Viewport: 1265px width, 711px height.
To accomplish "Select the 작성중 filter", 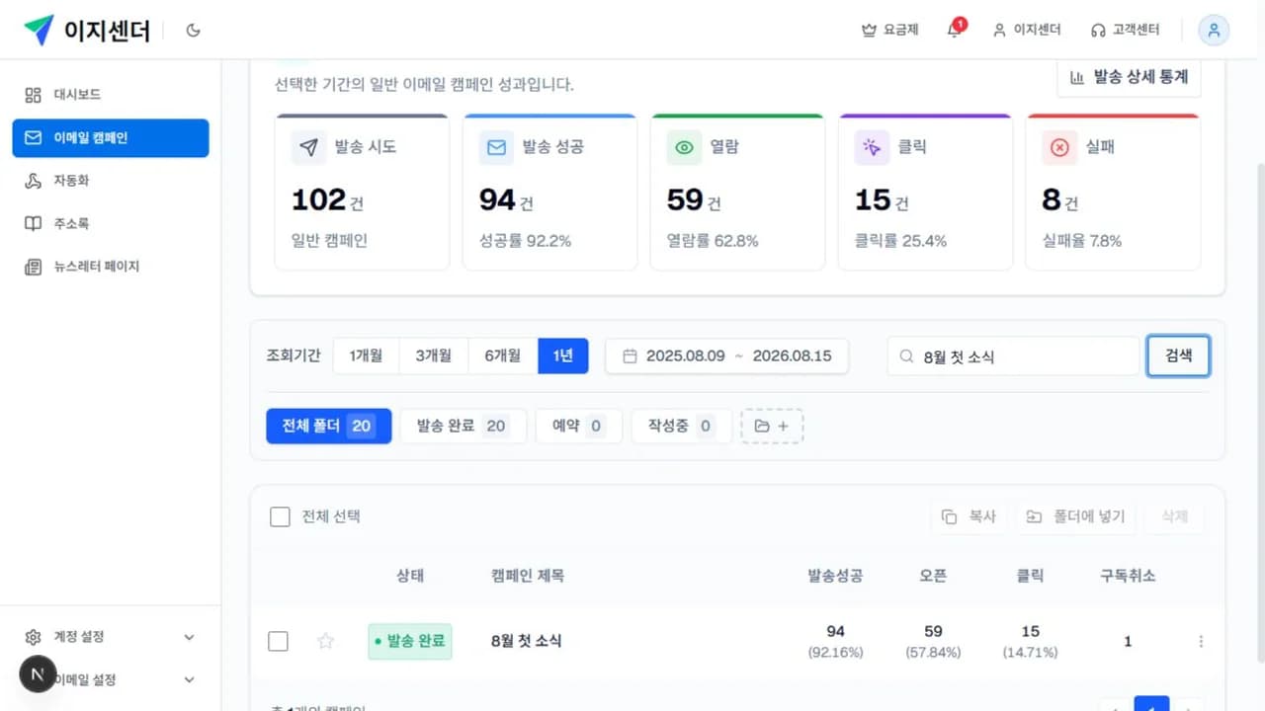I will [681, 426].
